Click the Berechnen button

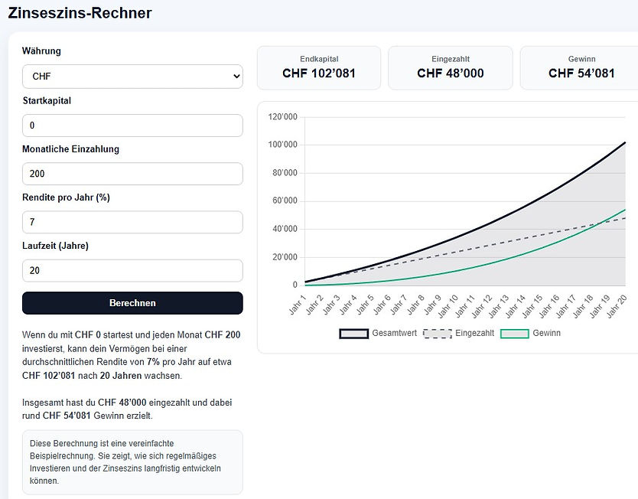132,303
